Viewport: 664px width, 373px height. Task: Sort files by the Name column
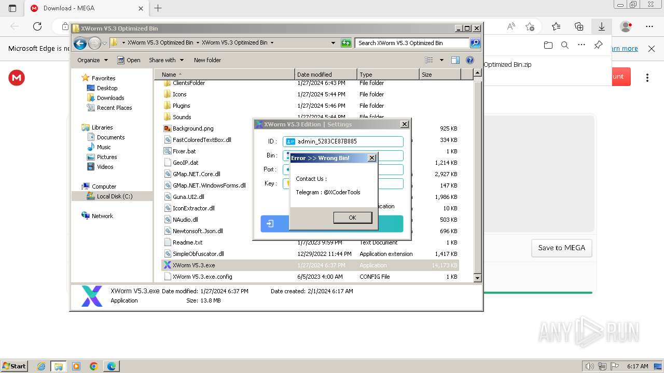(x=225, y=75)
